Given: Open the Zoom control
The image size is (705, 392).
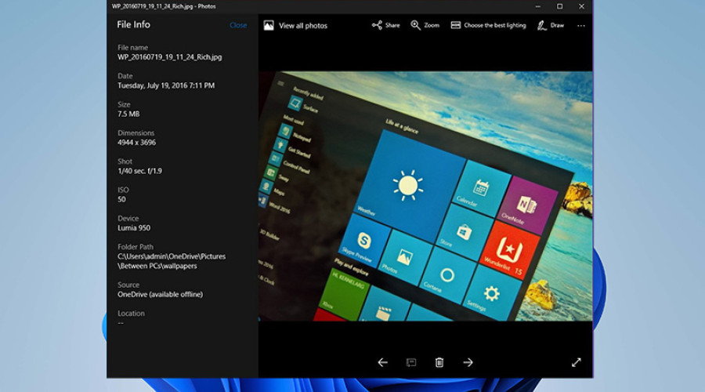Looking at the screenshot, I should click(425, 25).
